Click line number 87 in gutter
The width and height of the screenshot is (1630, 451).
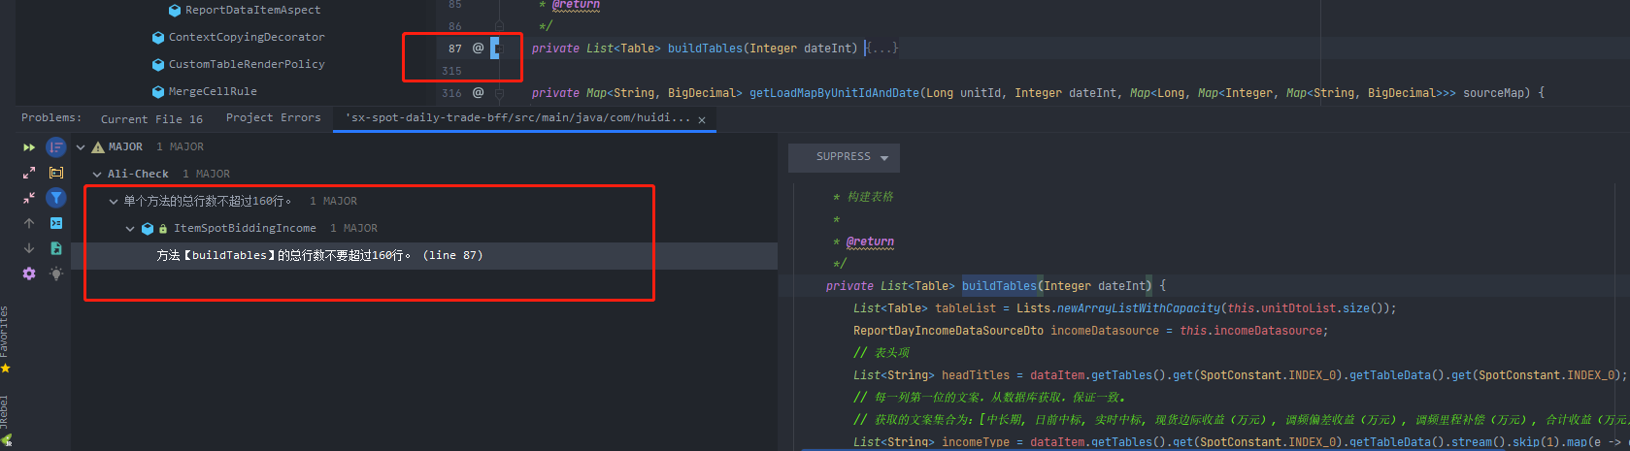[455, 48]
